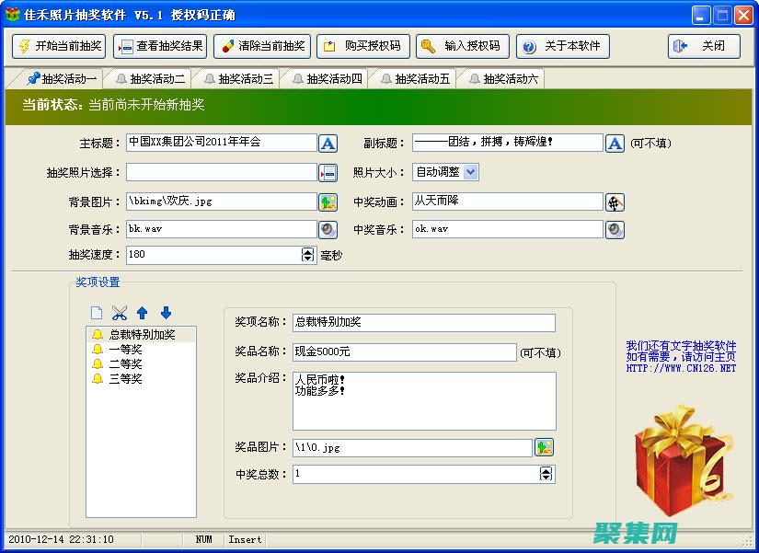The width and height of the screenshot is (759, 553).
Task: Open the winning animation picker (checkered flag icon)
Action: tap(615, 201)
